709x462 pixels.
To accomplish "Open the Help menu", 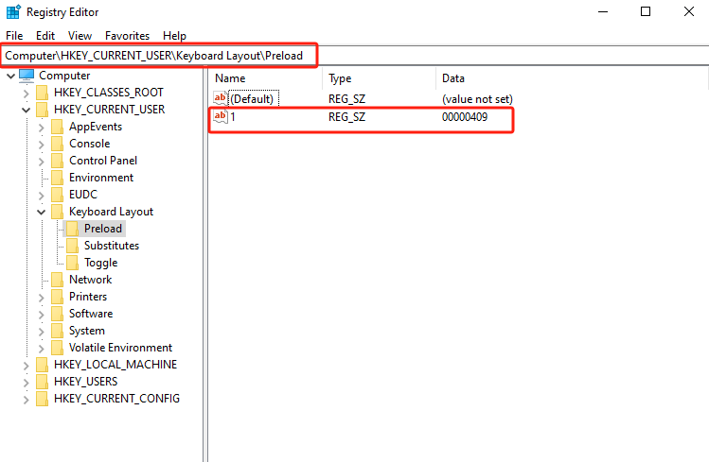I will 174,36.
